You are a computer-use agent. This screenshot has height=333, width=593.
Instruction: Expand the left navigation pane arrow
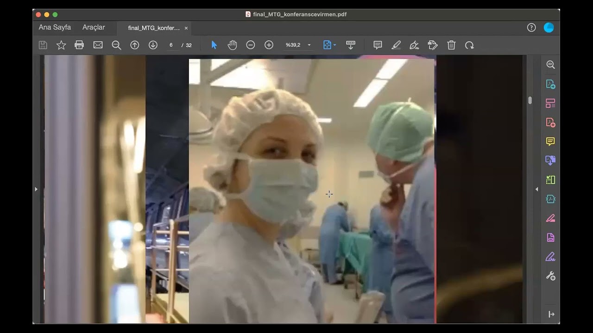pos(36,189)
